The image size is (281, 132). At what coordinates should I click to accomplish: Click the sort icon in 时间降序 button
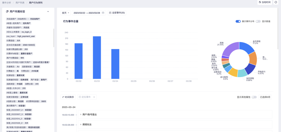pyautogui.click(x=63, y=97)
